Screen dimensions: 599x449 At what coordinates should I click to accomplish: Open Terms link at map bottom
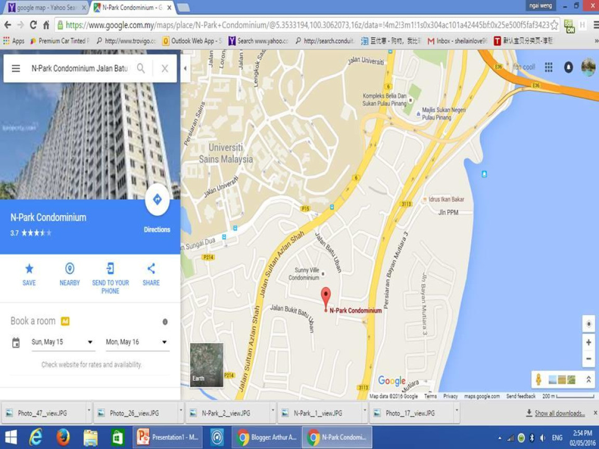[x=430, y=397]
